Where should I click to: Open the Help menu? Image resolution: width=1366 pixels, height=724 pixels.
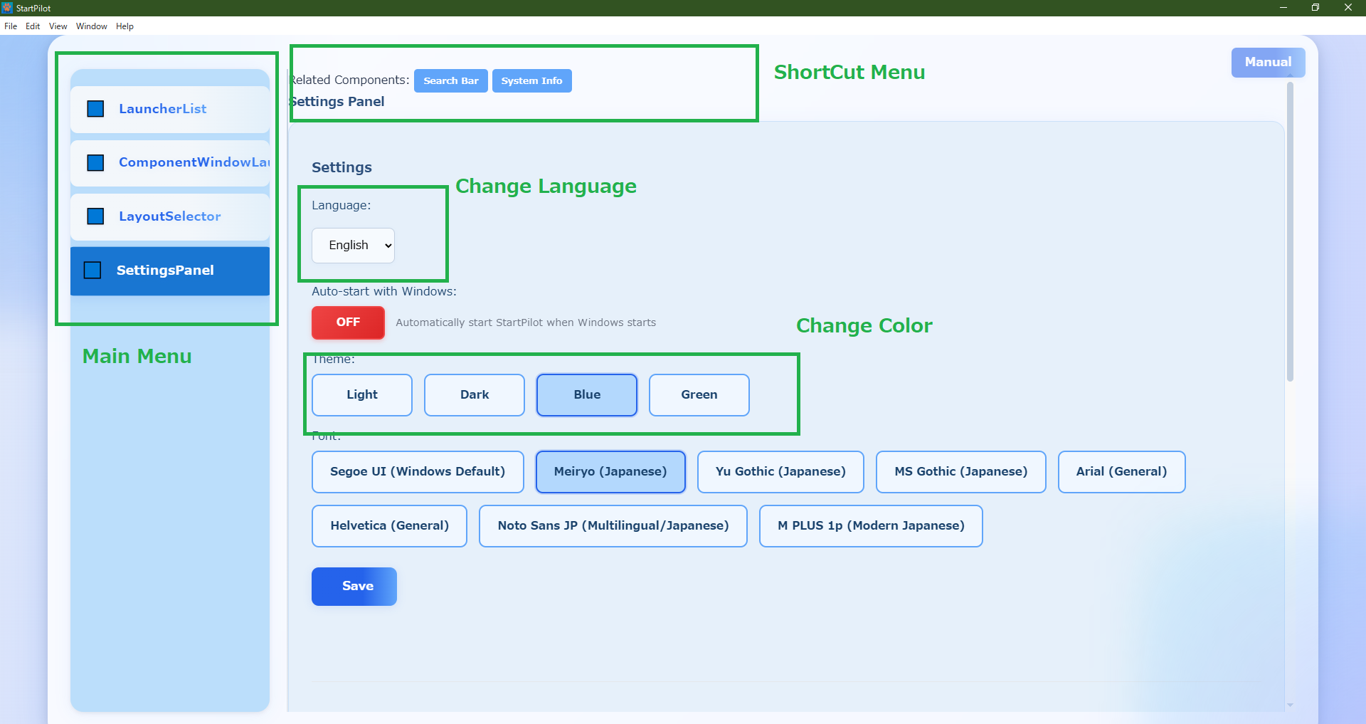tap(125, 26)
